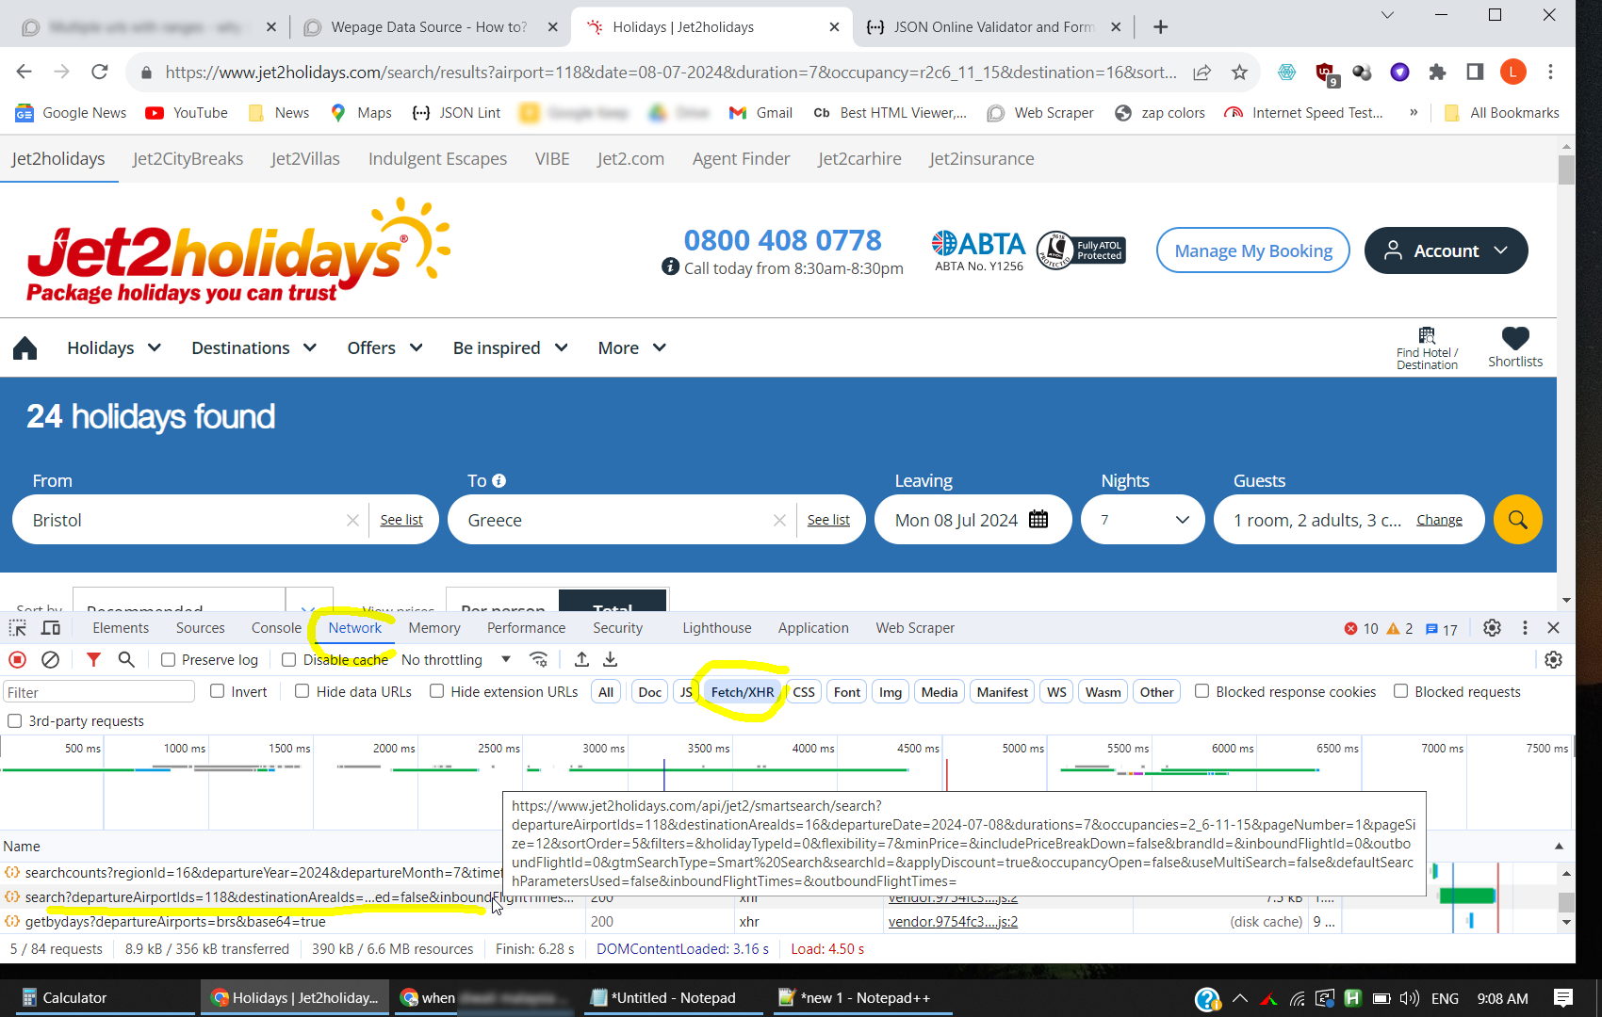Click the inspect element picker icon
Screen dimensions: 1602x1017
(18, 628)
